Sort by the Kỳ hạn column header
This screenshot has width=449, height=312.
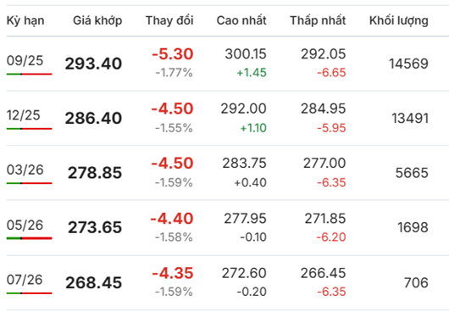click(25, 21)
